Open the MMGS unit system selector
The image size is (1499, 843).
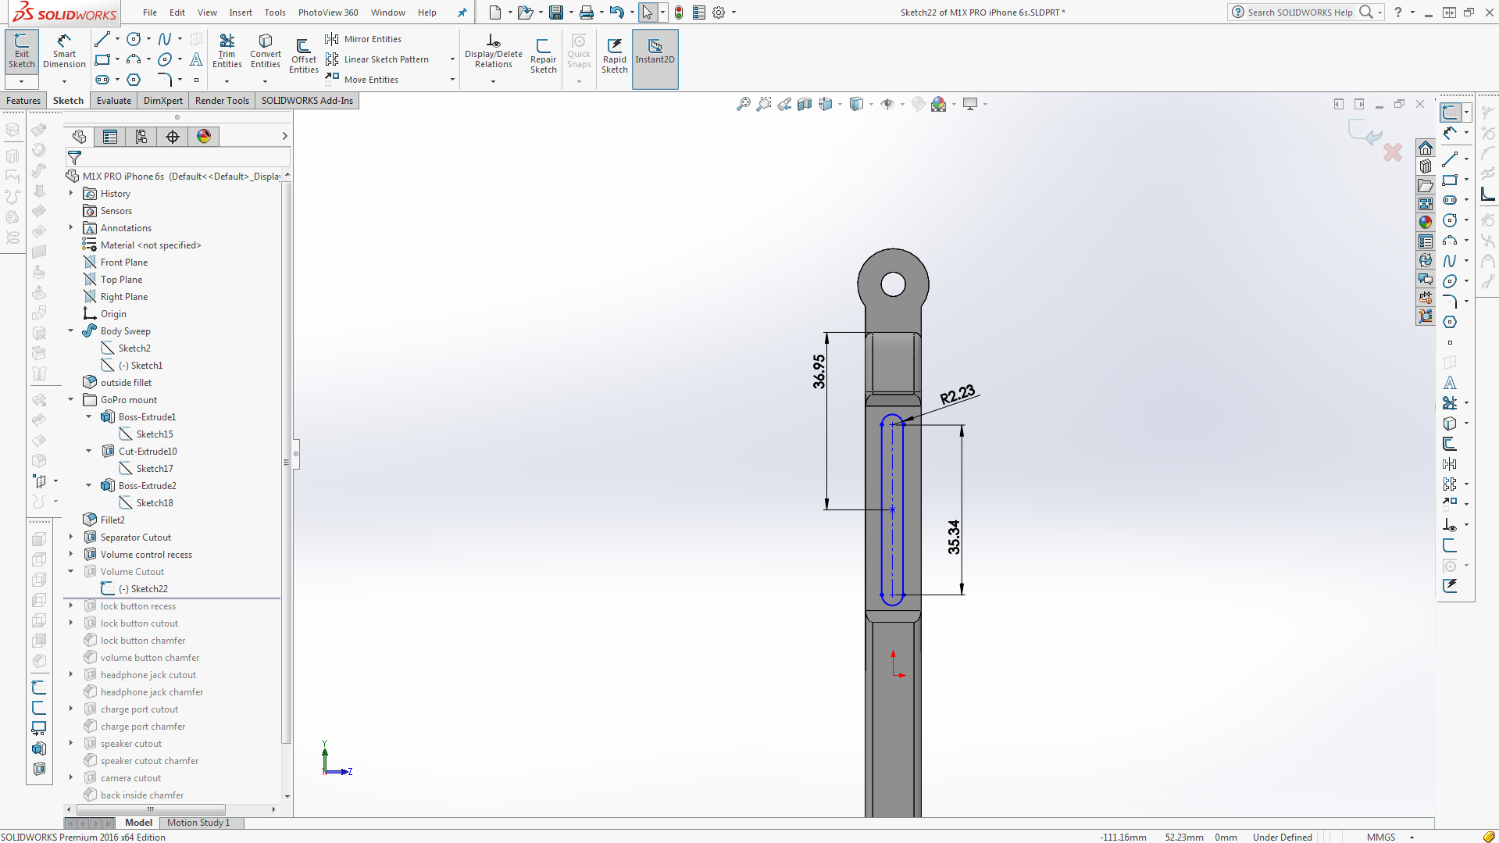[x=1381, y=837]
